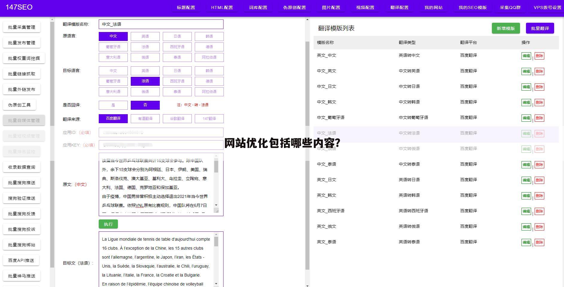The width and height of the screenshot is (564, 287).
Task: Choose 谷歌翻译 as translation source
Action: pyautogui.click(x=177, y=118)
